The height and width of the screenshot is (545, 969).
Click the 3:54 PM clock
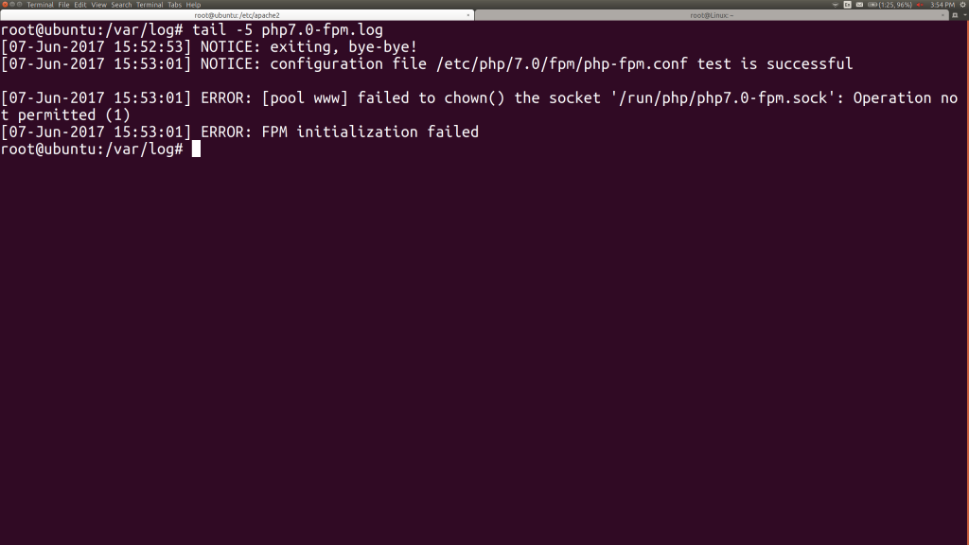[x=942, y=5]
